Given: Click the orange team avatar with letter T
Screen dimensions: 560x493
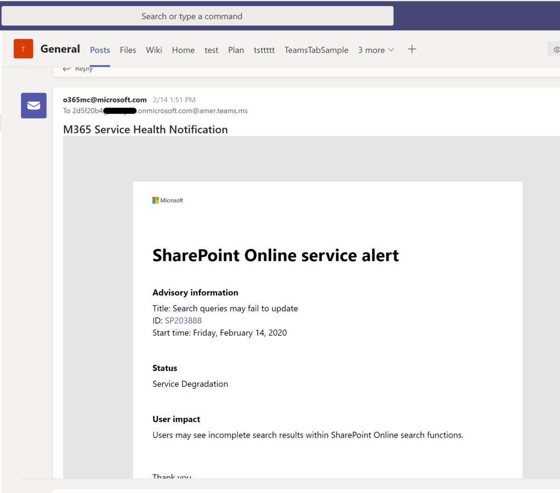Looking at the screenshot, I should pyautogui.click(x=23, y=49).
